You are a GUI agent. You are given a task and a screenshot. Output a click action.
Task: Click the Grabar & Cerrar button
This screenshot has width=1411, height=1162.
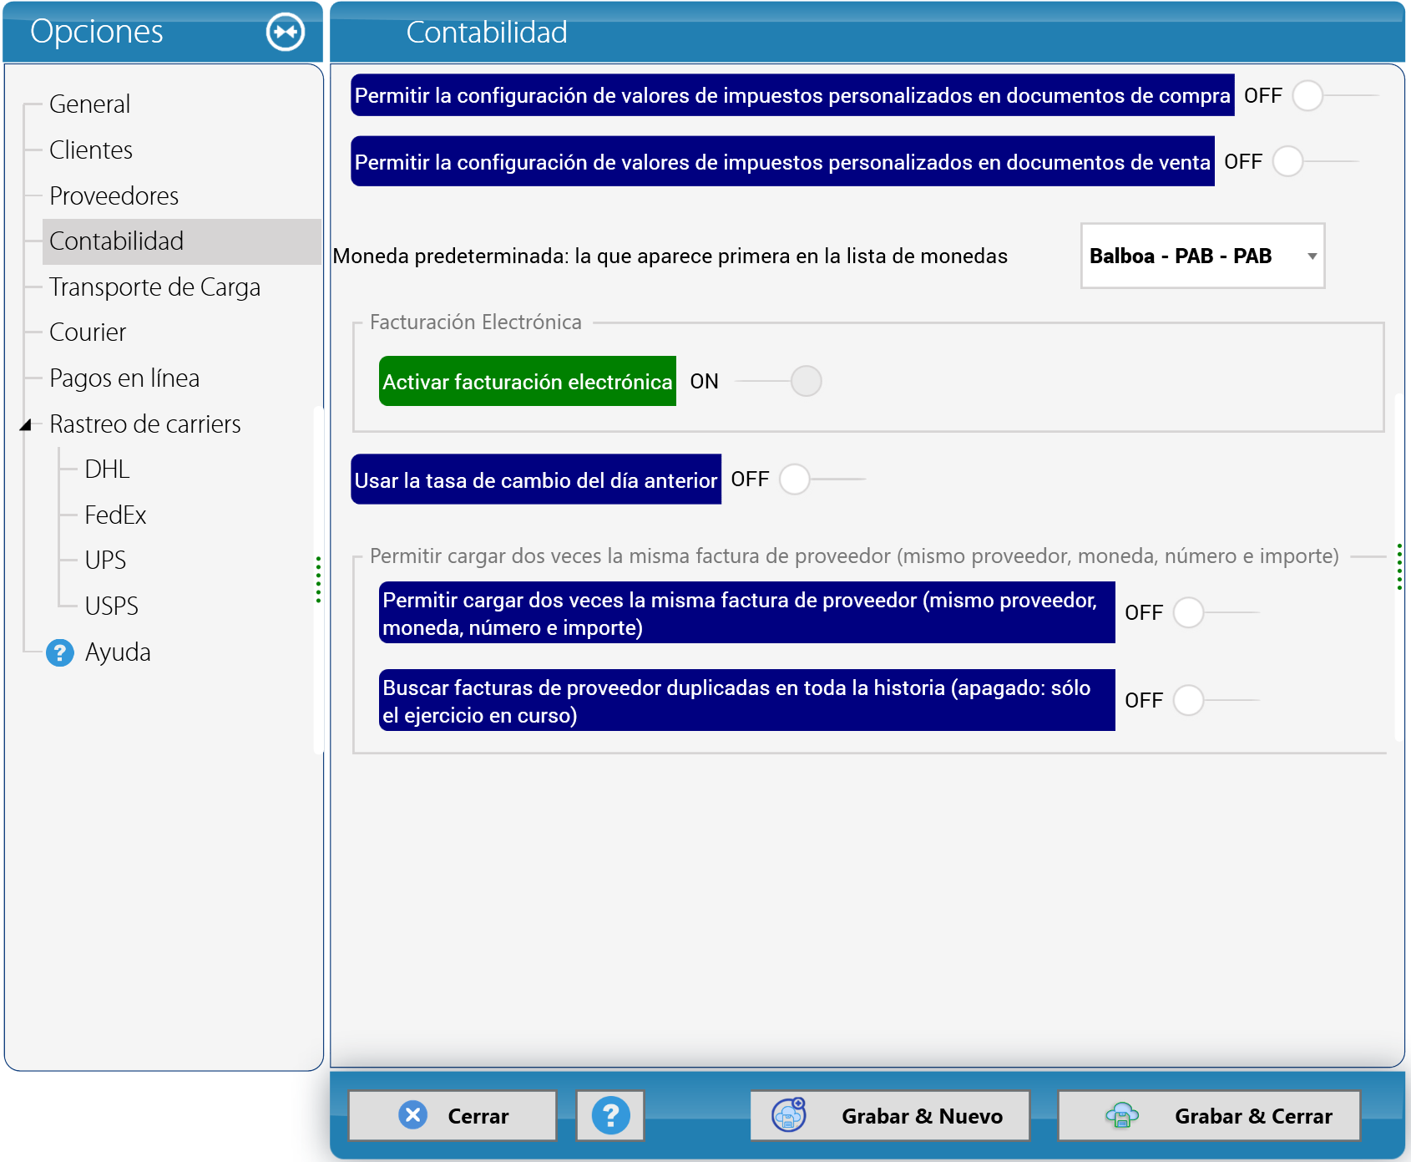tap(1209, 1115)
